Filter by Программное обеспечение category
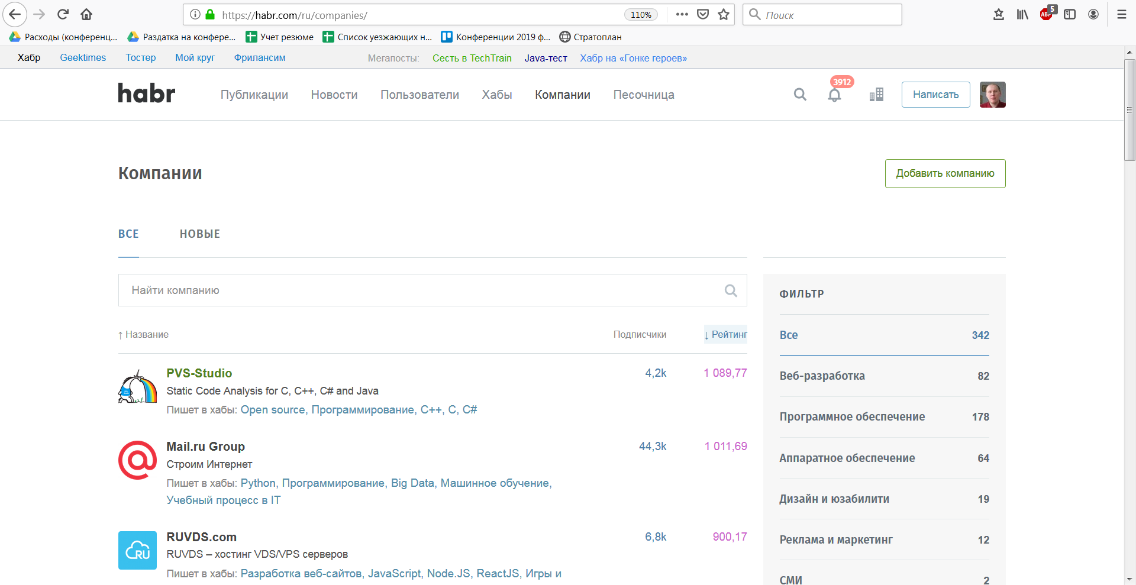 pos(884,417)
